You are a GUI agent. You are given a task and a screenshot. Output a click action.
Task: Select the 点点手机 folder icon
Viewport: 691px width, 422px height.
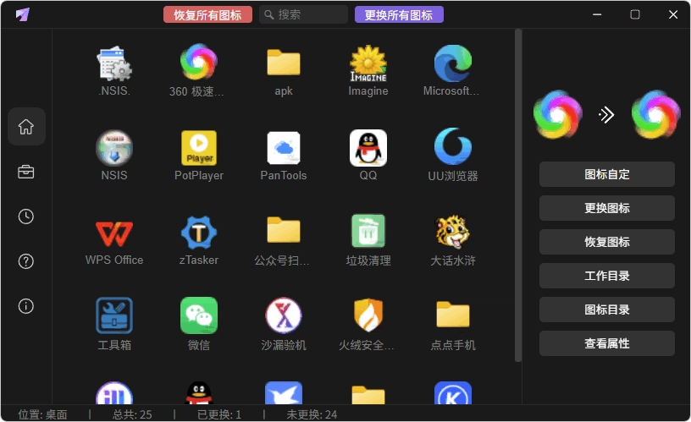(x=452, y=315)
